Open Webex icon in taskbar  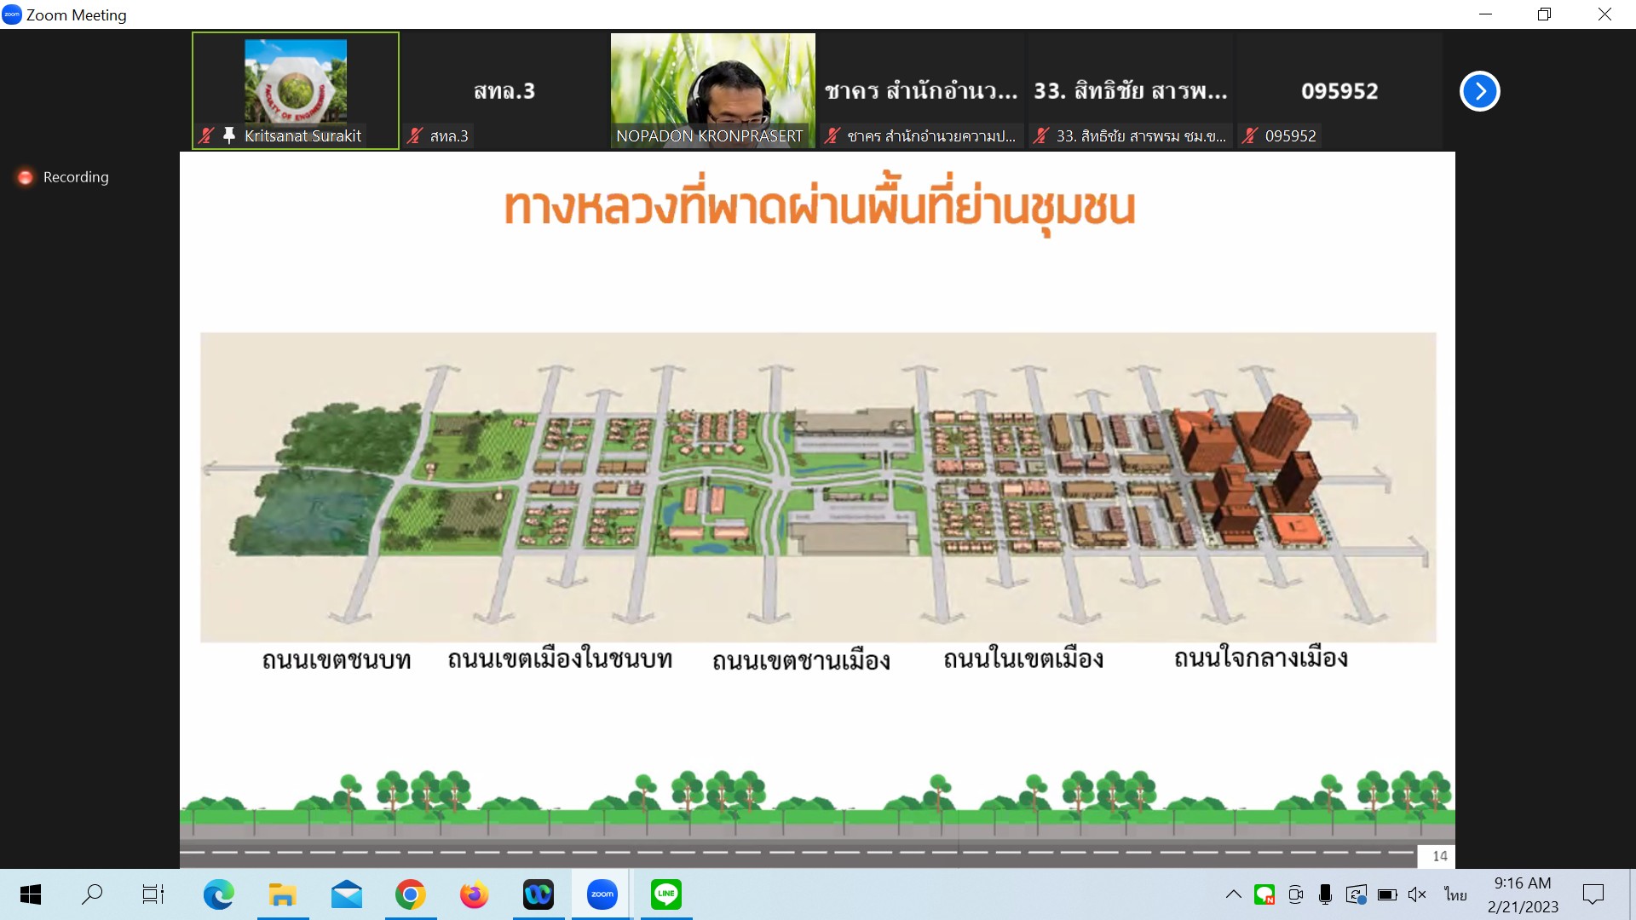(538, 894)
